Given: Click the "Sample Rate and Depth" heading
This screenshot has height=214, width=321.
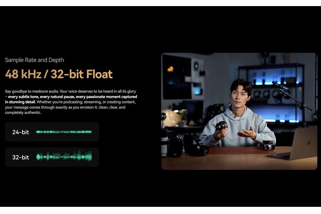Looking at the screenshot, I should 34,60.
